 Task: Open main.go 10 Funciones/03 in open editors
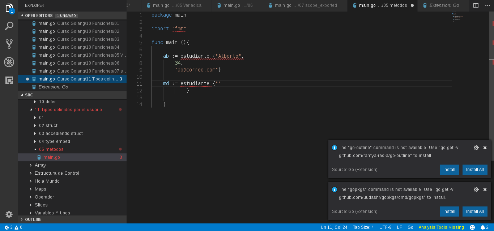pyautogui.click(x=72, y=39)
